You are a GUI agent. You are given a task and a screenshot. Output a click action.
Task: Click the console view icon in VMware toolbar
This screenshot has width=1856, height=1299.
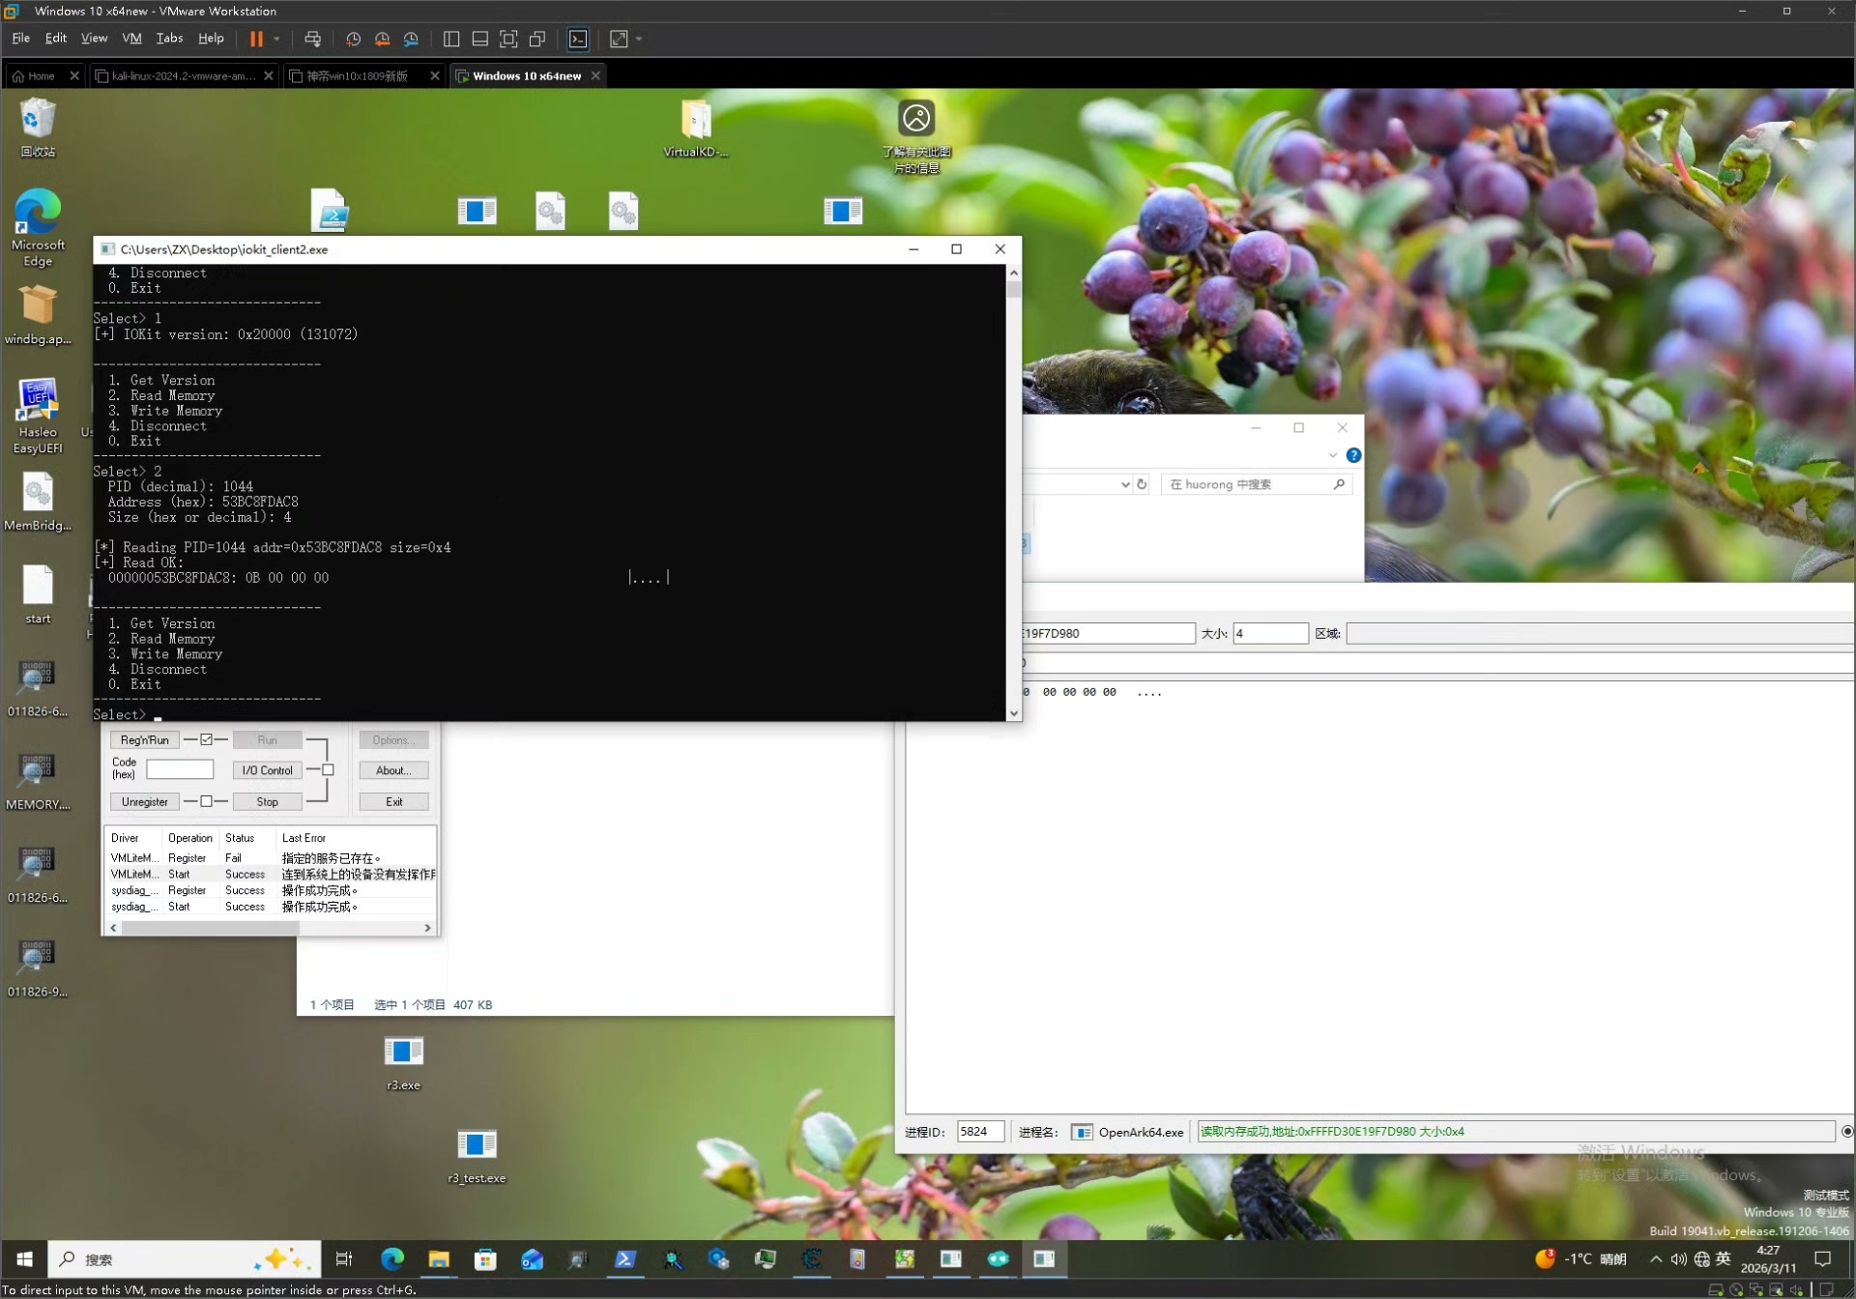click(578, 39)
